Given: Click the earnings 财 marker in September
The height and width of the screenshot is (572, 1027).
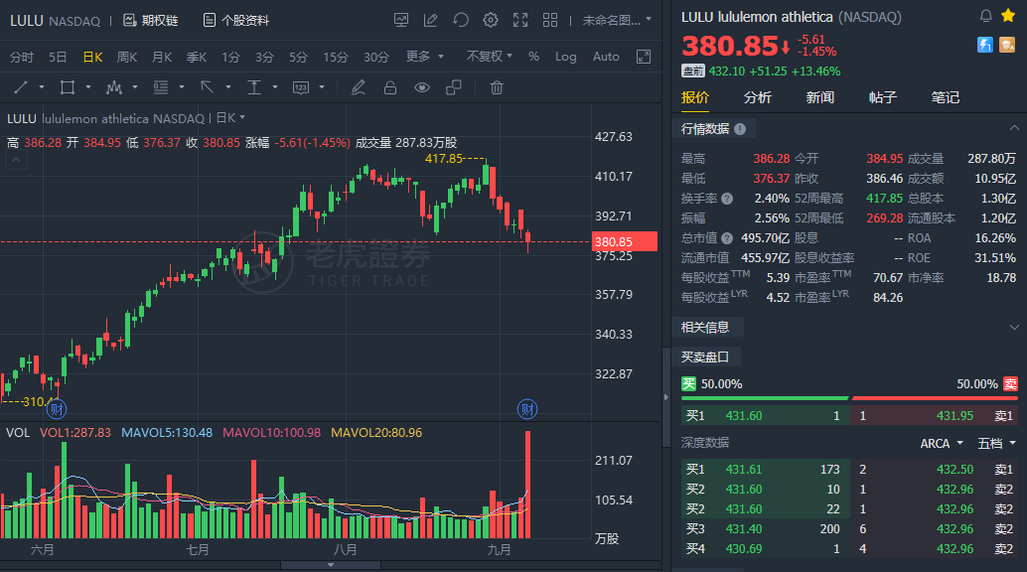Looking at the screenshot, I should (x=527, y=409).
